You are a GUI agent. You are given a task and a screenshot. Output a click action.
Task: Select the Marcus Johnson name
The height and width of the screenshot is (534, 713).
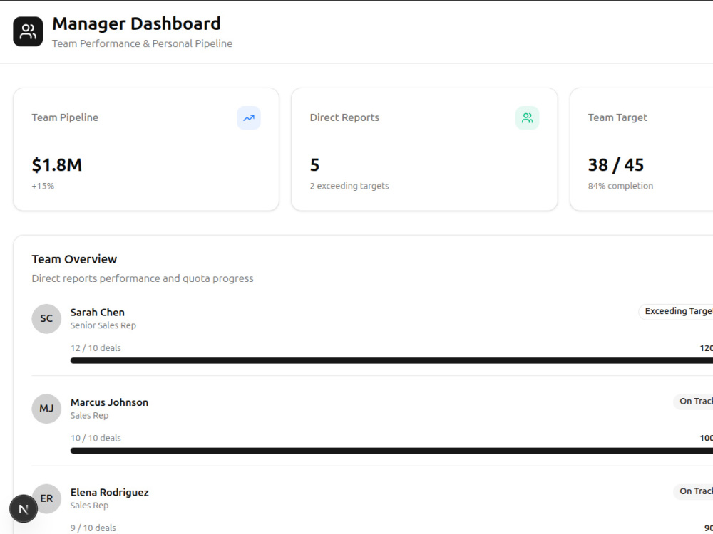[x=109, y=402]
